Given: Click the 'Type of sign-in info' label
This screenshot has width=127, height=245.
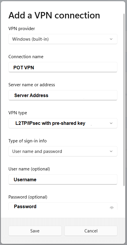Looking at the screenshot, I should [28, 141].
